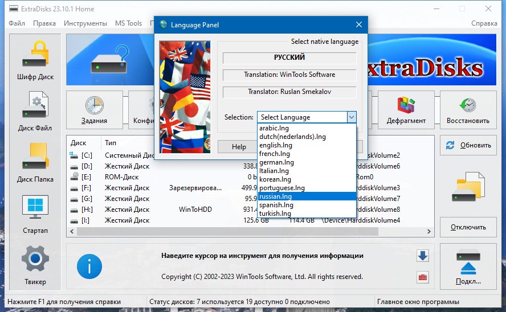
Task: Choose turkish.lng from the list
Action: [307, 214]
